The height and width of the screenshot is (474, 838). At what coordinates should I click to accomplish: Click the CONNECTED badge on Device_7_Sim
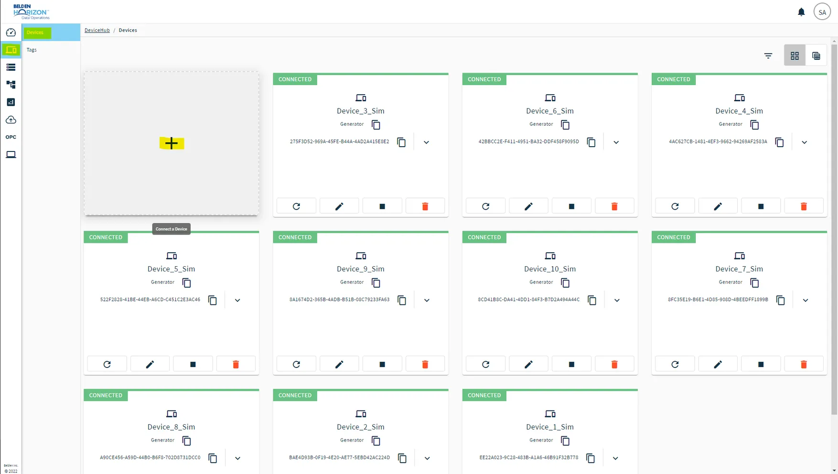coord(673,237)
